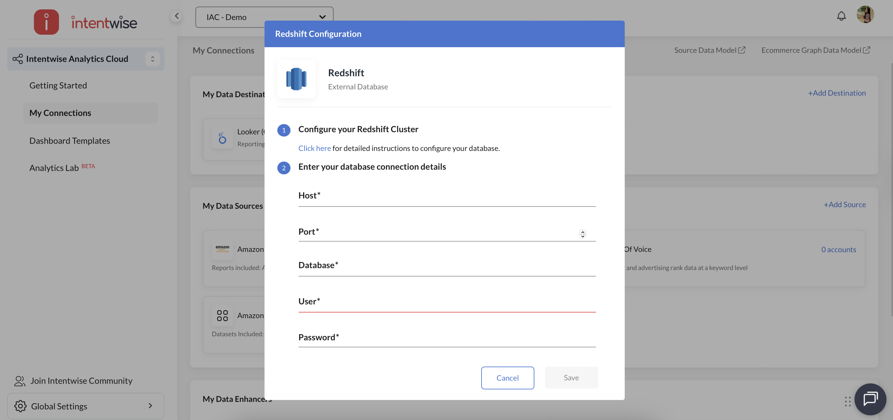
Task: Click the drag handle dots icon
Action: point(848,401)
